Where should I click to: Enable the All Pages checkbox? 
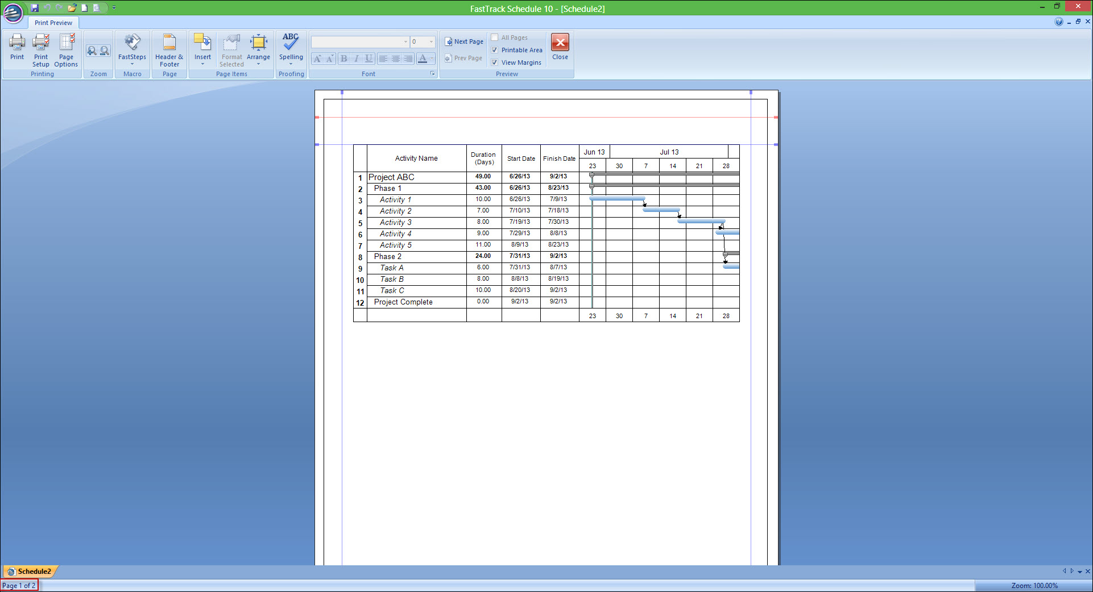click(x=495, y=37)
